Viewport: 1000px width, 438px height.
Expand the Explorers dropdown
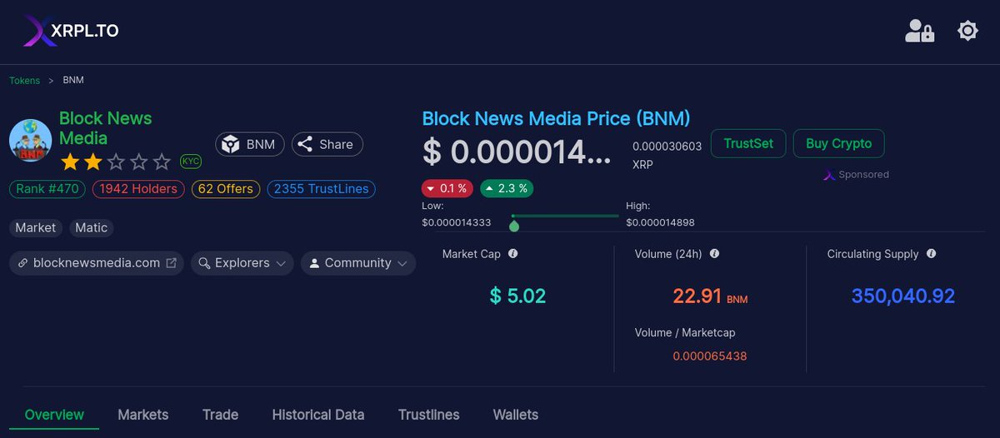click(x=242, y=263)
